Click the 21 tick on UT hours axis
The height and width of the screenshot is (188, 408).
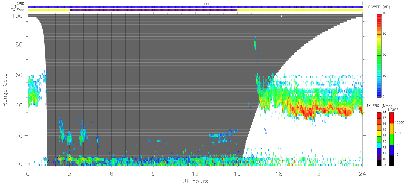point(321,174)
